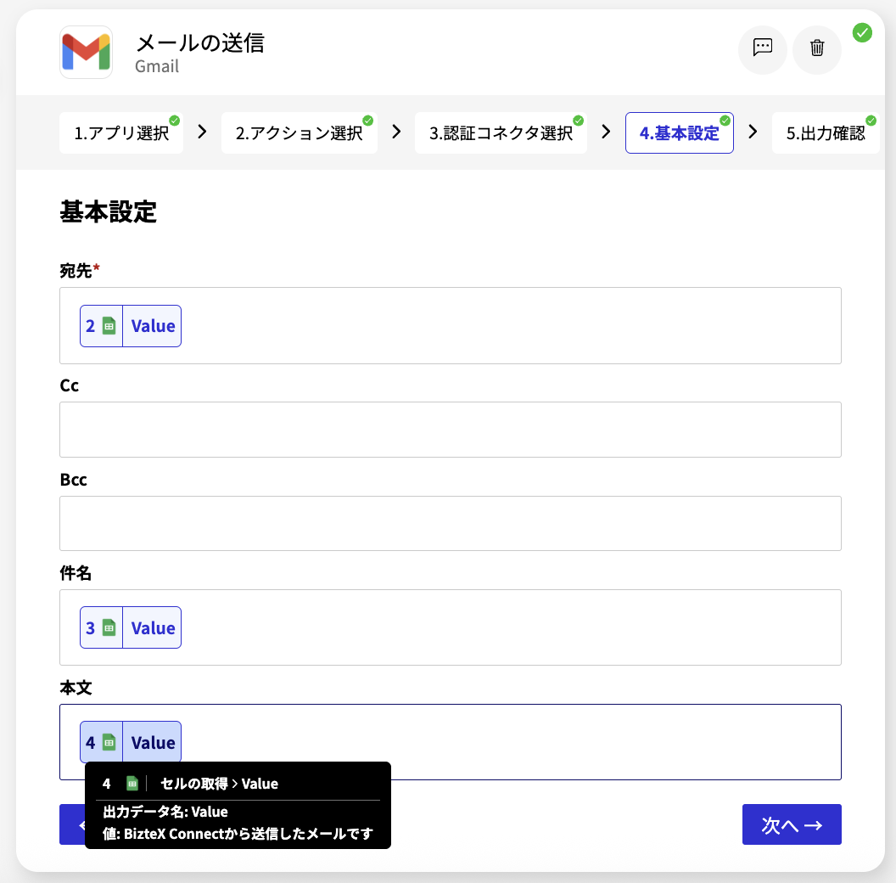The width and height of the screenshot is (896, 883).
Task: Click the chevron after 3.認証コネクタ選択
Action: coord(606,132)
